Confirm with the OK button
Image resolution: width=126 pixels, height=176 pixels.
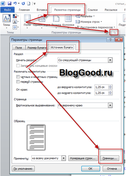[x=90, y=169]
